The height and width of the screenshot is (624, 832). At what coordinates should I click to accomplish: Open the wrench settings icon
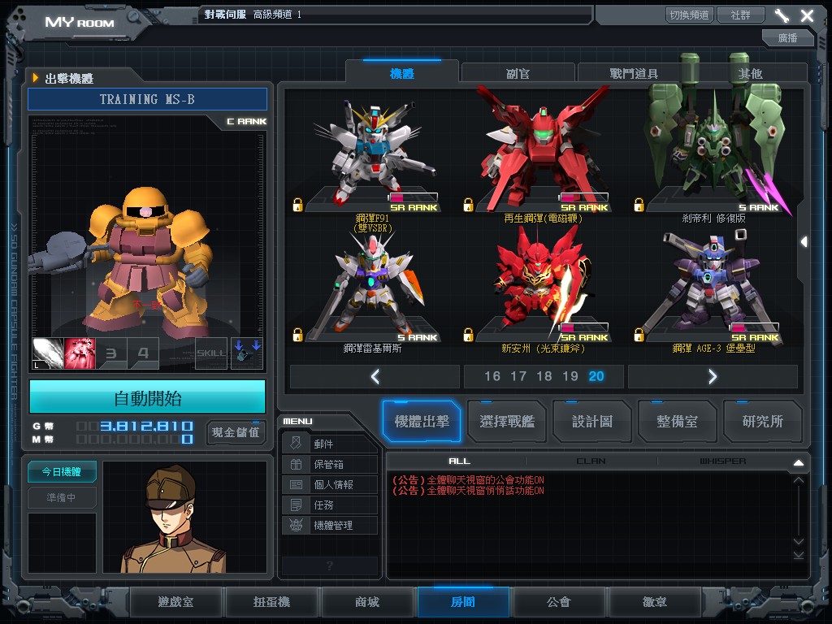point(782,15)
